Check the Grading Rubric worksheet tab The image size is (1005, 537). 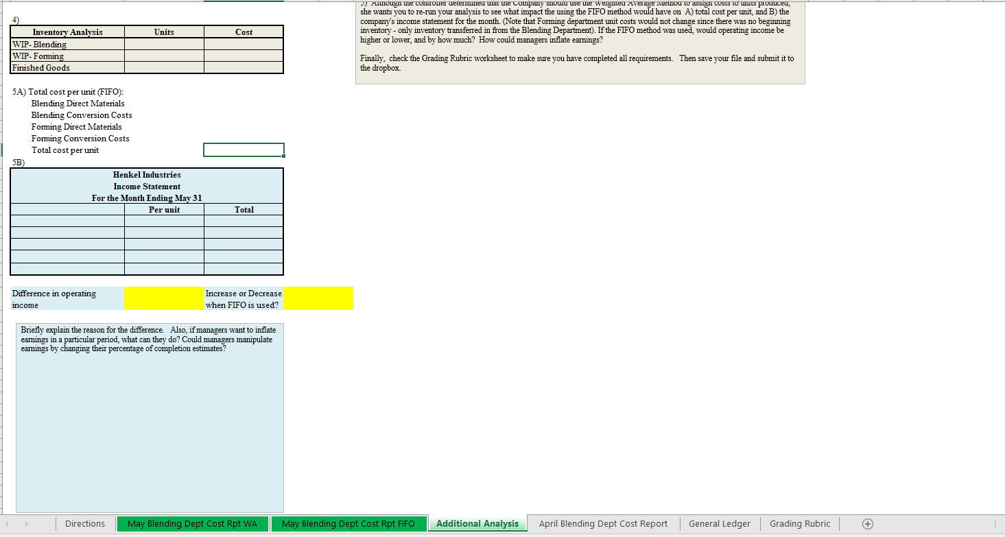point(800,523)
